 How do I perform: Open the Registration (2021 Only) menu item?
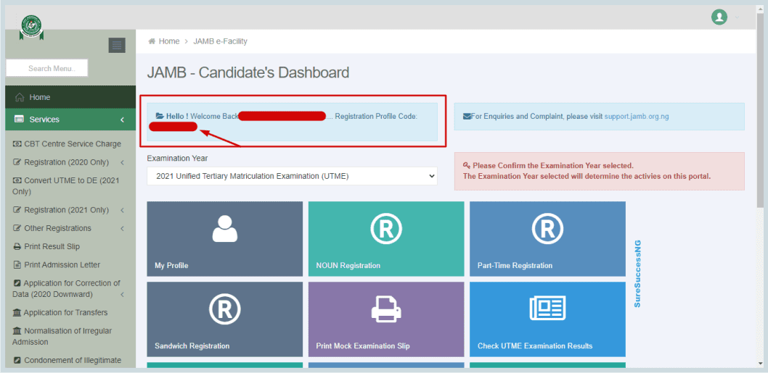click(67, 210)
